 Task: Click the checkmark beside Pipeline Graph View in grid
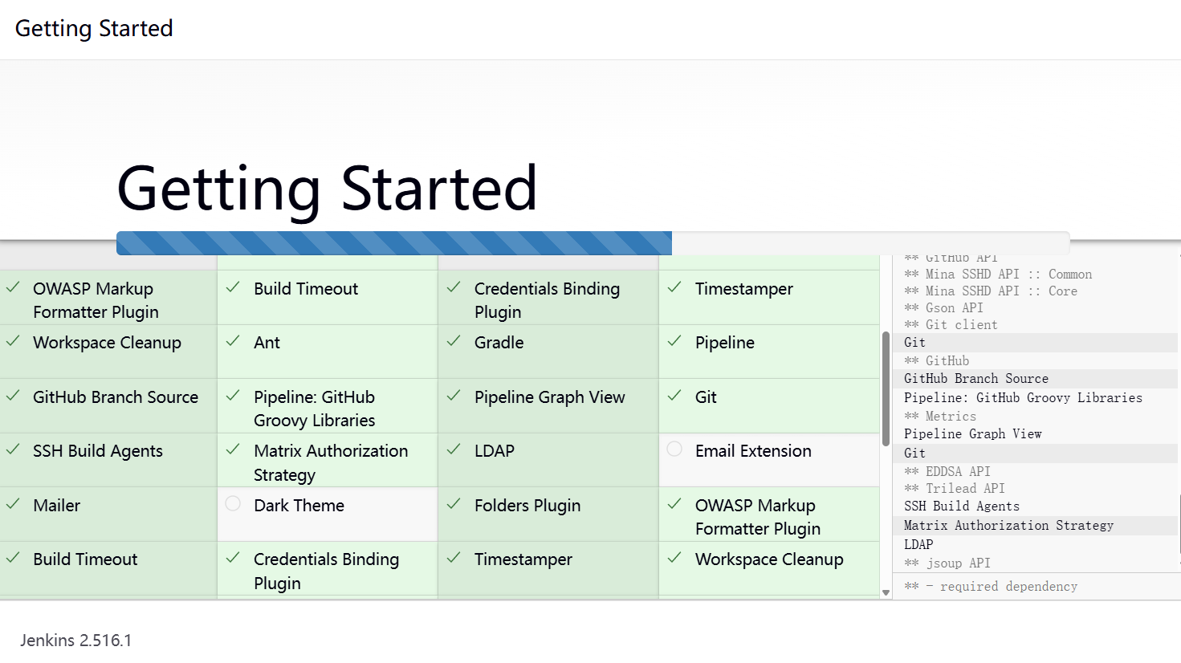[x=454, y=396]
